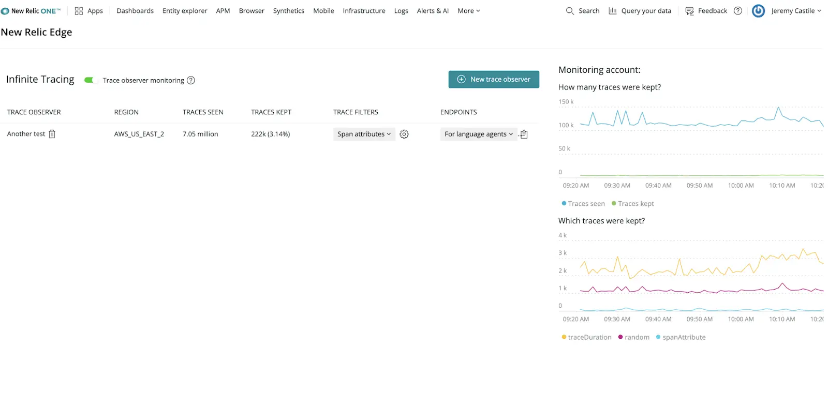Click the Jeremy Castle user avatar
The height and width of the screenshot is (393, 828).
[758, 11]
